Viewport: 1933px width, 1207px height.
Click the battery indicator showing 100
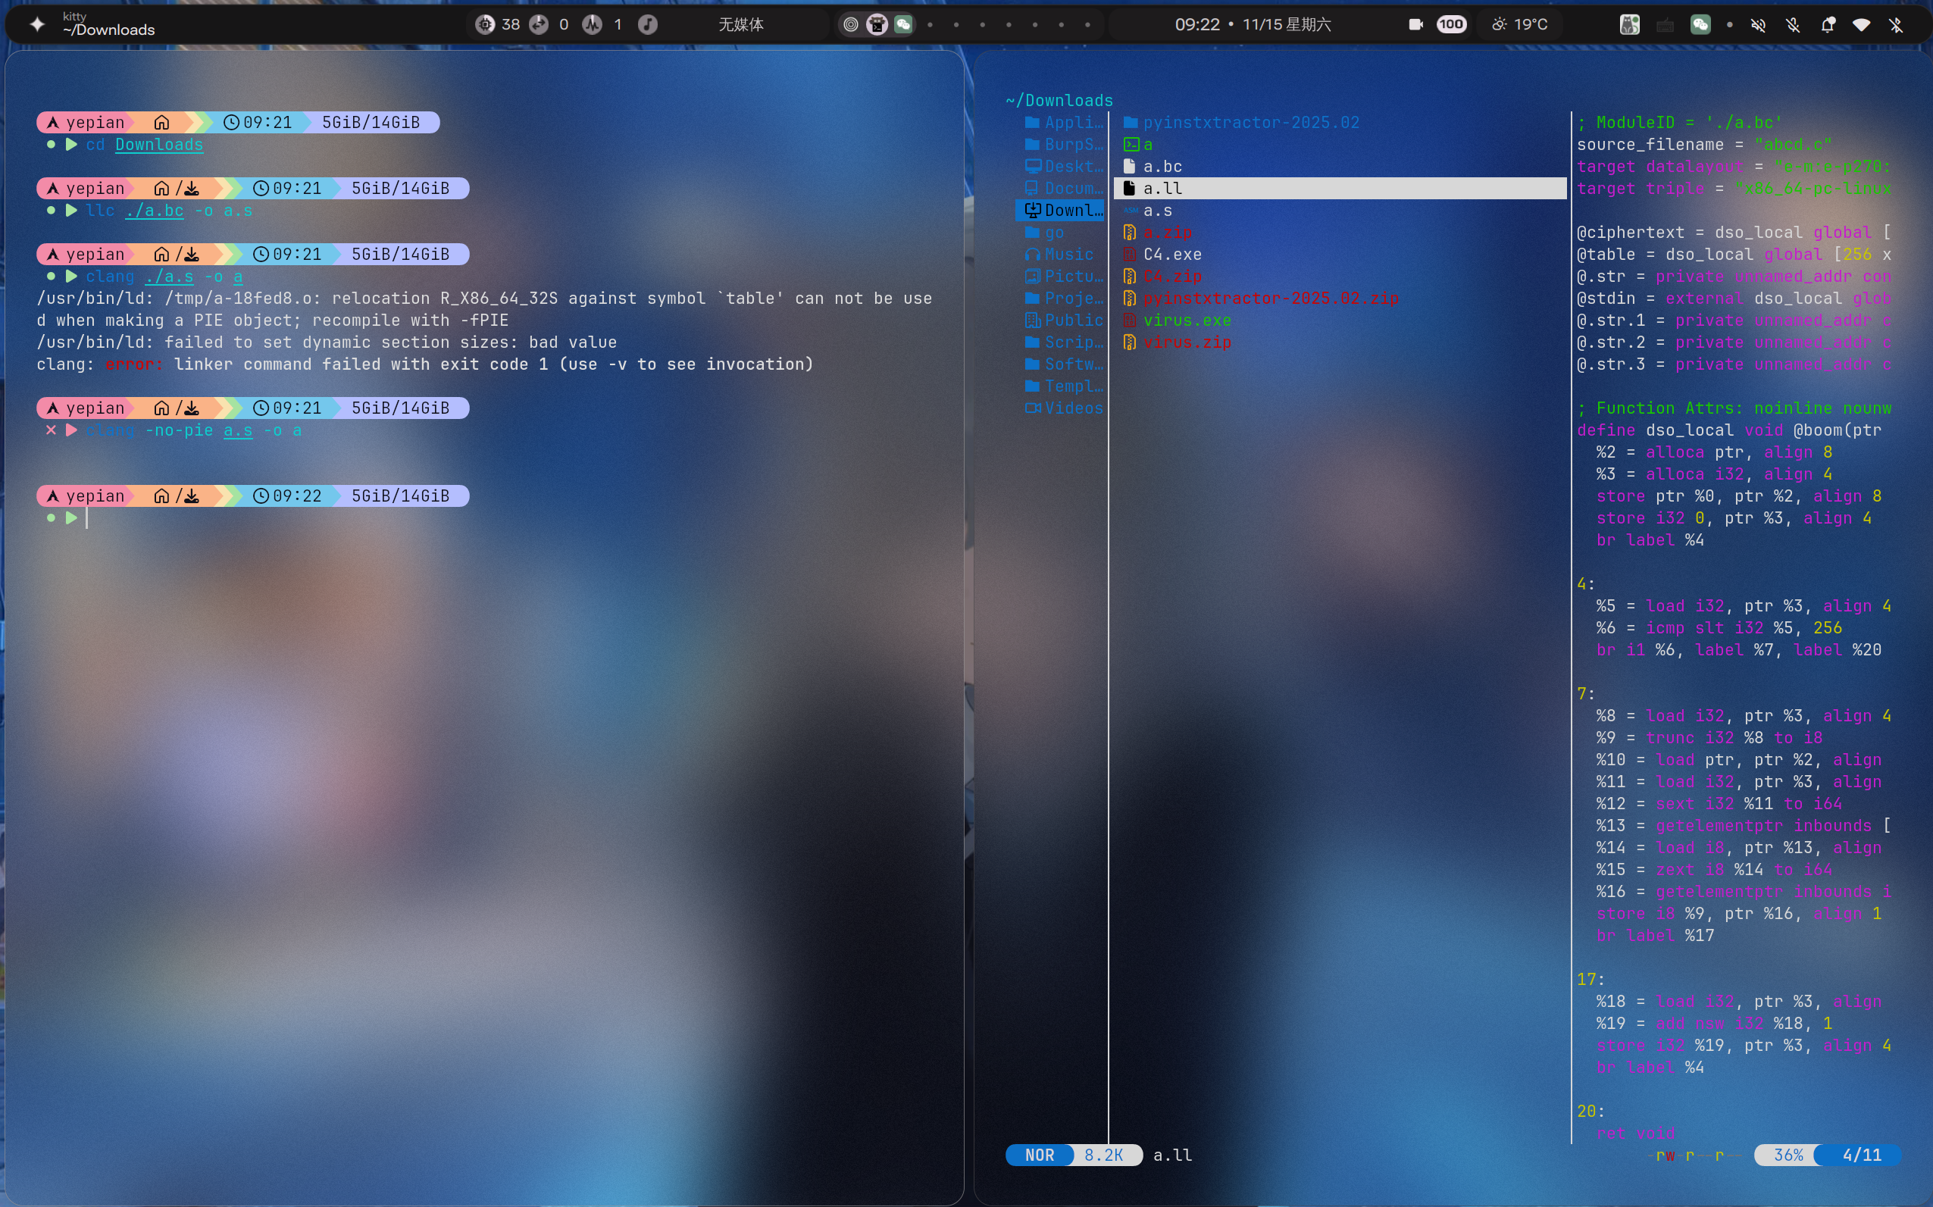click(1451, 24)
